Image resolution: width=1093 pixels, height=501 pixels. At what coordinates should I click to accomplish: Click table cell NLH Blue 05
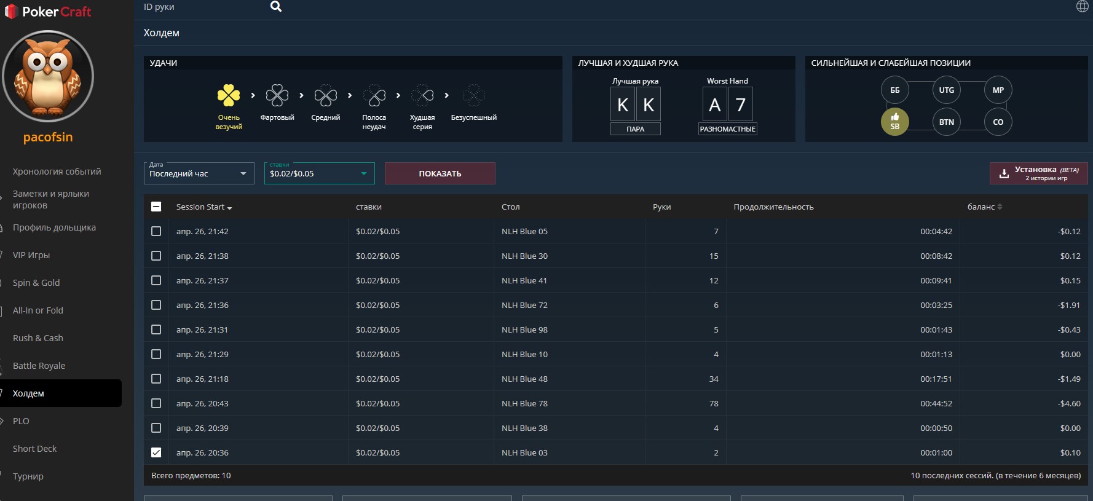(524, 231)
